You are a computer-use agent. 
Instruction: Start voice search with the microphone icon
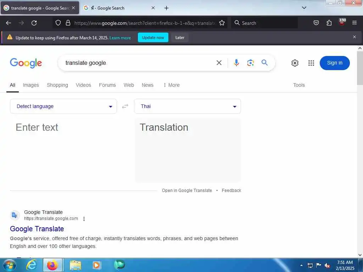[236, 63]
